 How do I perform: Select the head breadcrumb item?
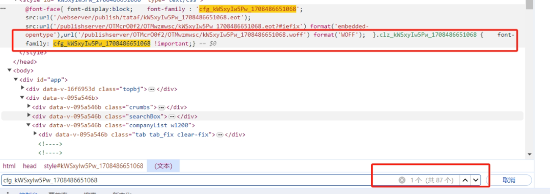coord(30,166)
